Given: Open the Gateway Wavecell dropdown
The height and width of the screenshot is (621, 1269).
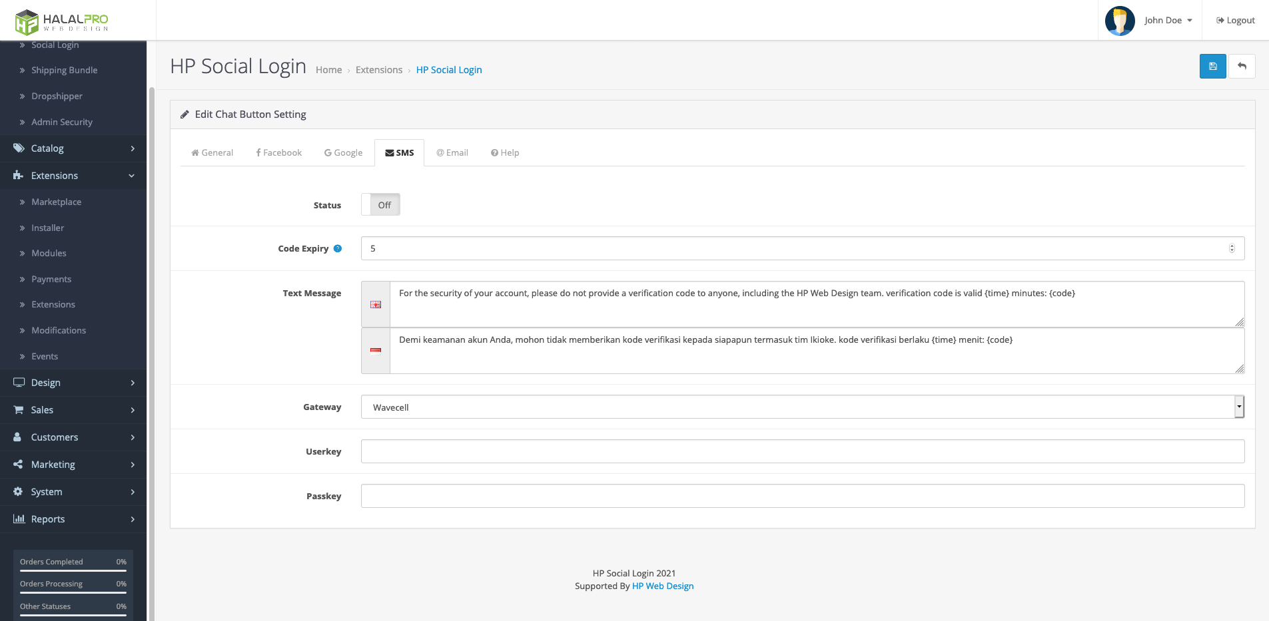Looking at the screenshot, I should [x=803, y=407].
